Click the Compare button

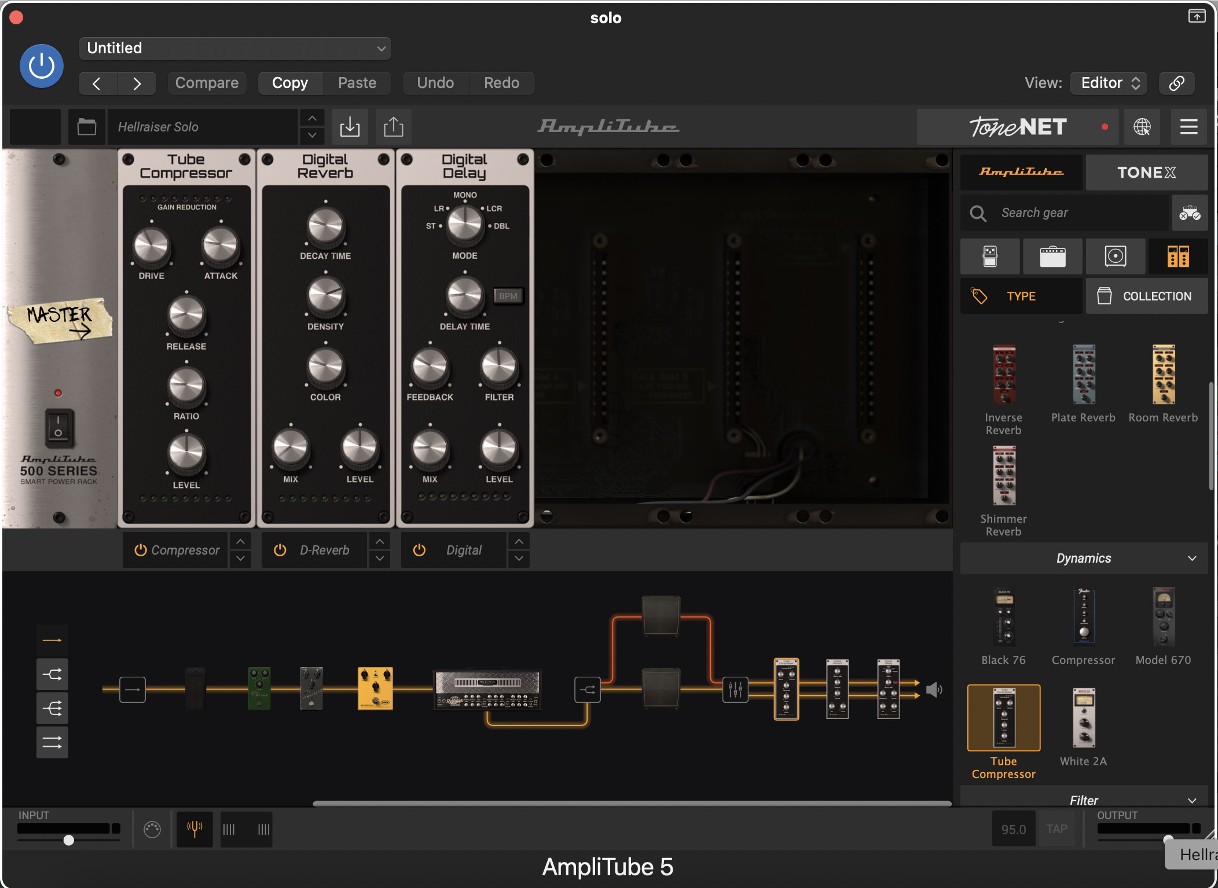[207, 83]
